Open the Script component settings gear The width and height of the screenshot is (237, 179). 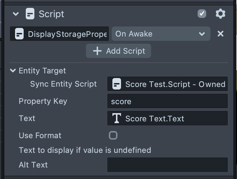(220, 14)
